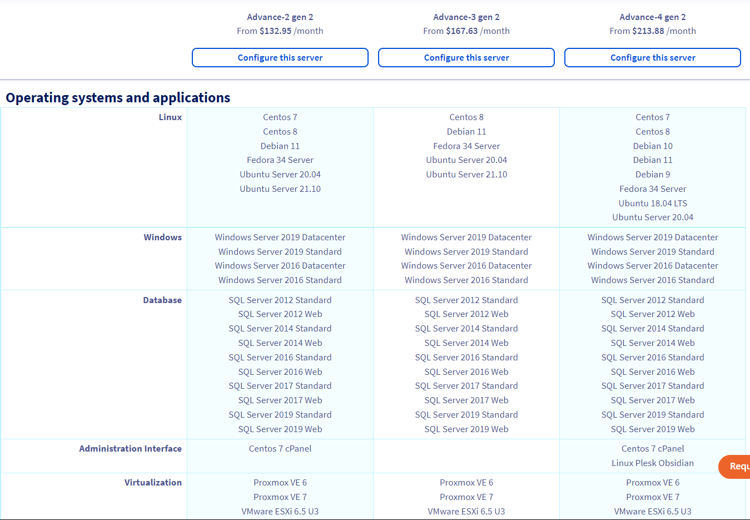Select the Advance-2 gen 2 heading
Viewport: 750px width, 520px height.
(280, 17)
